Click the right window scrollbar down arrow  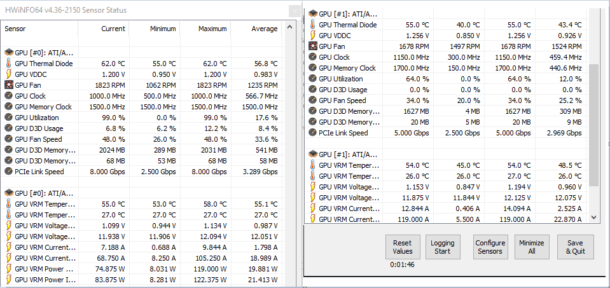593,217
